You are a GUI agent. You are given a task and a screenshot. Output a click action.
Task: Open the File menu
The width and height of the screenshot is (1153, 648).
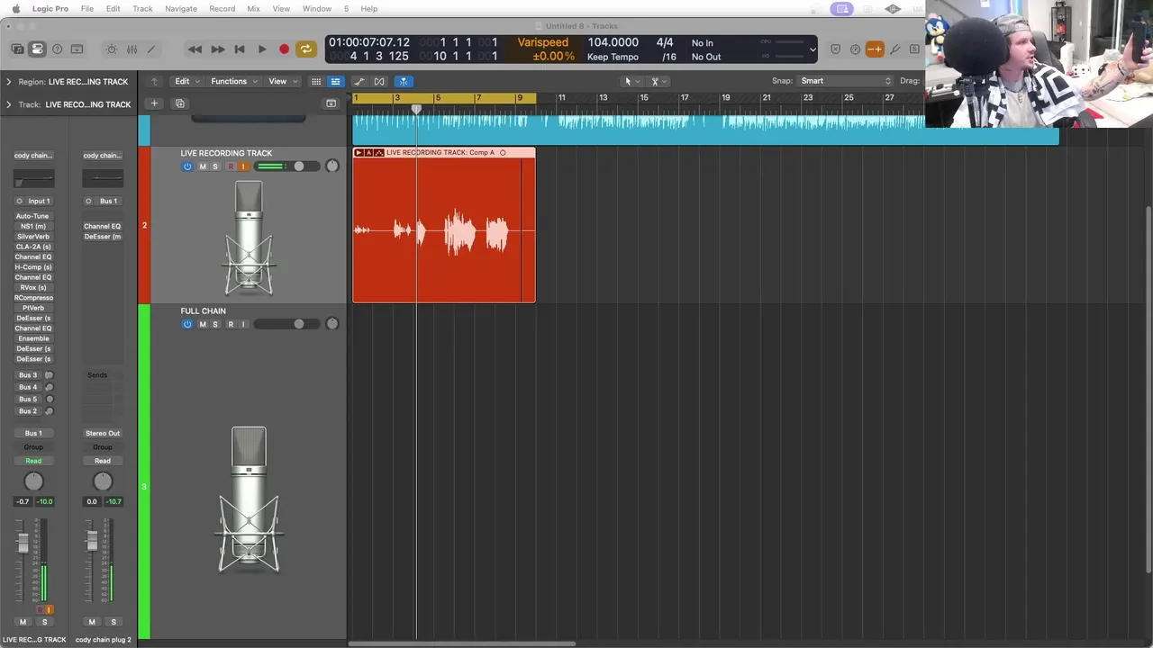click(87, 9)
